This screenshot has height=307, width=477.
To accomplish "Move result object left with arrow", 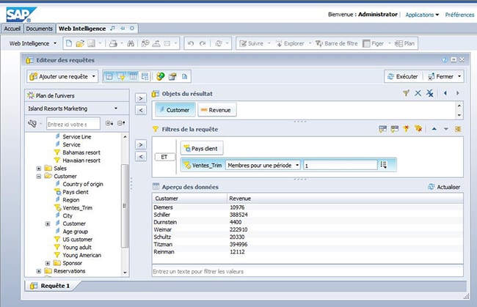I will coord(445,93).
